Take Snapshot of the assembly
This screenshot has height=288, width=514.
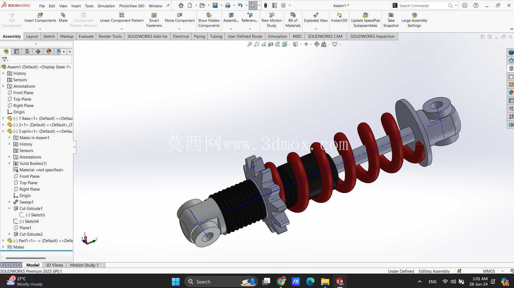391,20
